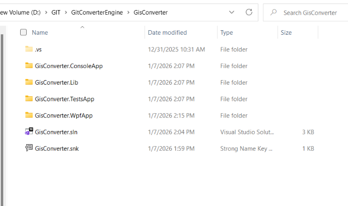Click the File folder type for .vs

coord(234,49)
